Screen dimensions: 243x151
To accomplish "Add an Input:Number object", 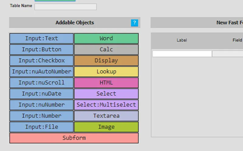I will [x=42, y=116].
